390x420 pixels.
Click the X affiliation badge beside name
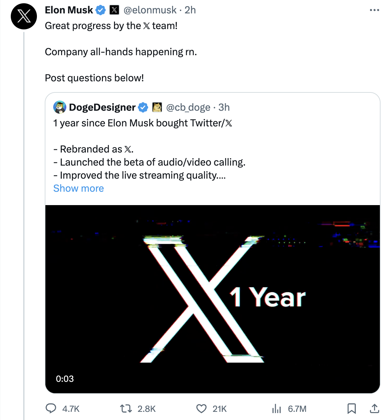[114, 10]
